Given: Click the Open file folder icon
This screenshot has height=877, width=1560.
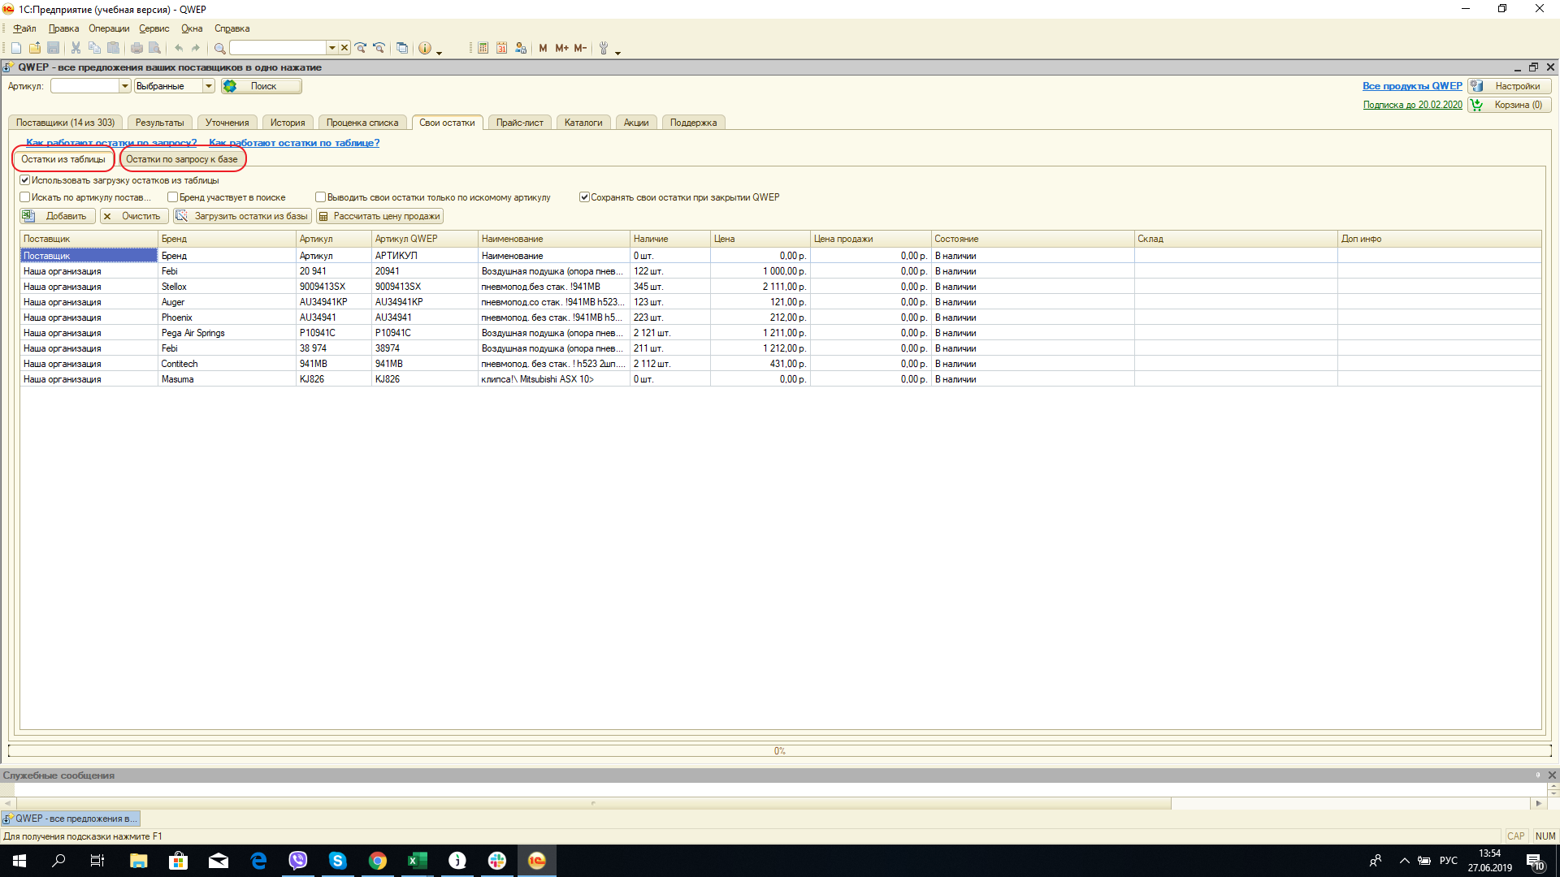Looking at the screenshot, I should pyautogui.click(x=35, y=48).
